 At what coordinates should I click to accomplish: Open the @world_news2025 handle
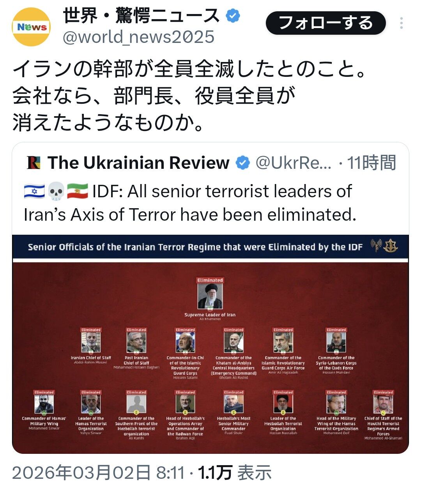tap(138, 37)
